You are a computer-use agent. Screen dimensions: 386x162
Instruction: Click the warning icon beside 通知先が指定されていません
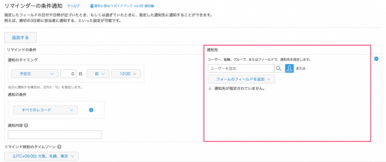[x=210, y=89]
